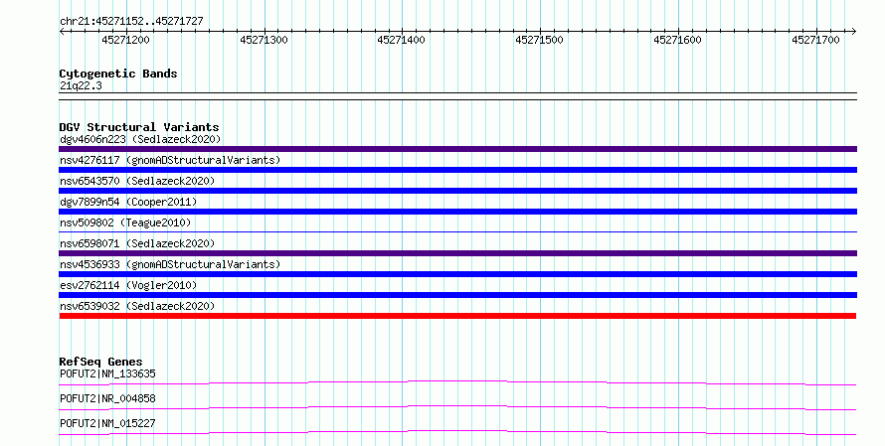Image resolution: width=885 pixels, height=446 pixels.
Task: Click the cytogenetic band 21q22.3 line
Action: coord(457,96)
